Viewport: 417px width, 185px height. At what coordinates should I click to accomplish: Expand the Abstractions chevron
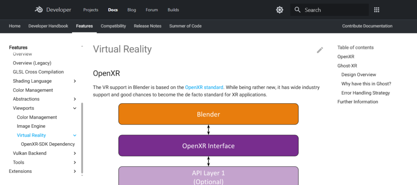tap(75, 99)
